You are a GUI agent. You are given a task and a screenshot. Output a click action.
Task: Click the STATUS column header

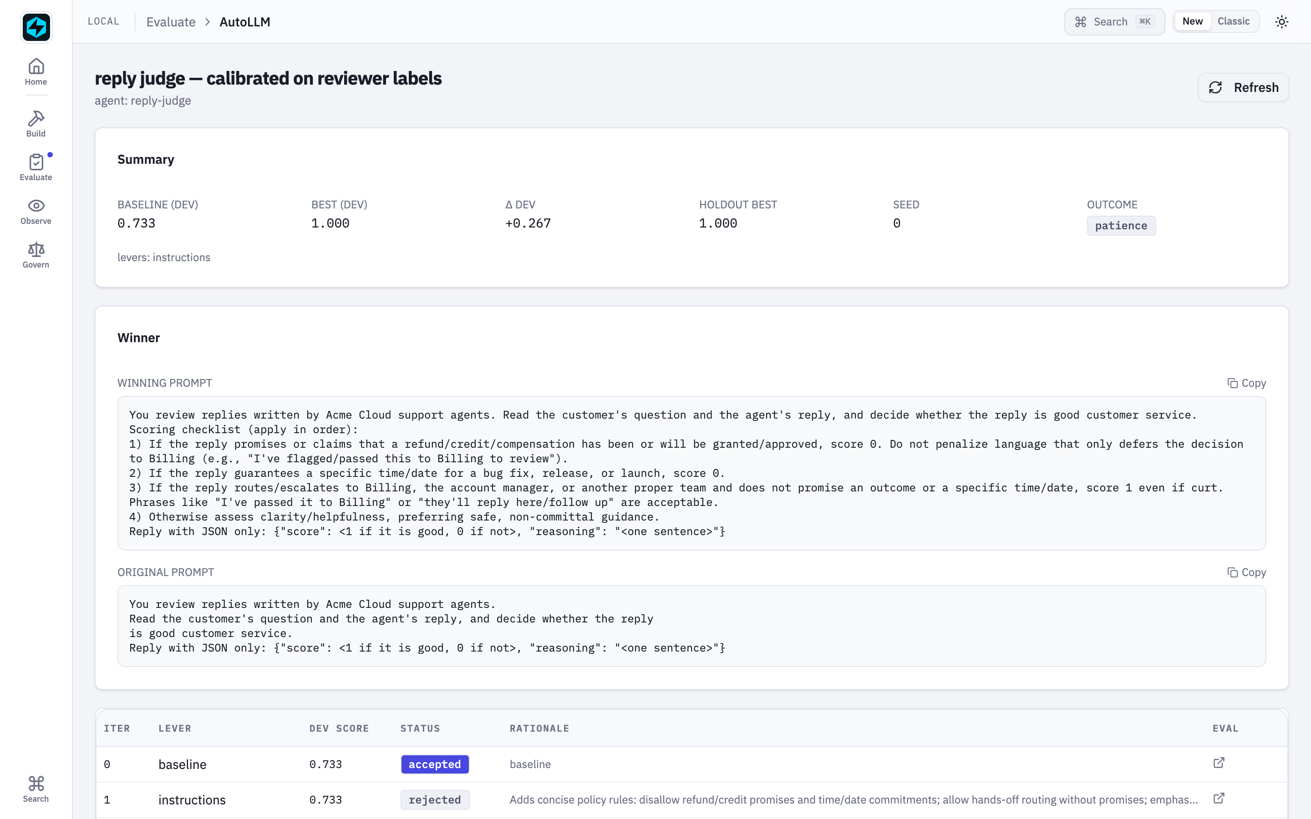(x=420, y=728)
